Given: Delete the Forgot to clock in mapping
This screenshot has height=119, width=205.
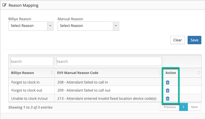Looking at the screenshot, I should point(168,82).
